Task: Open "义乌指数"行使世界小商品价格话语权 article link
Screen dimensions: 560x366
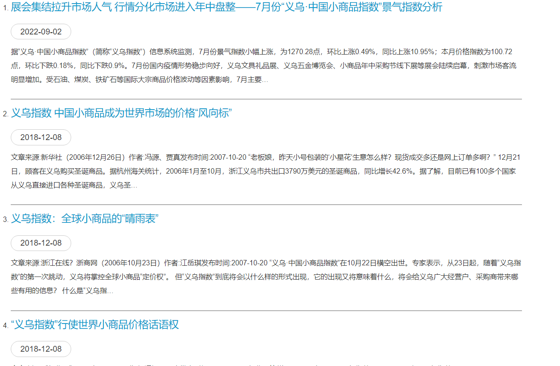Action: (x=95, y=325)
